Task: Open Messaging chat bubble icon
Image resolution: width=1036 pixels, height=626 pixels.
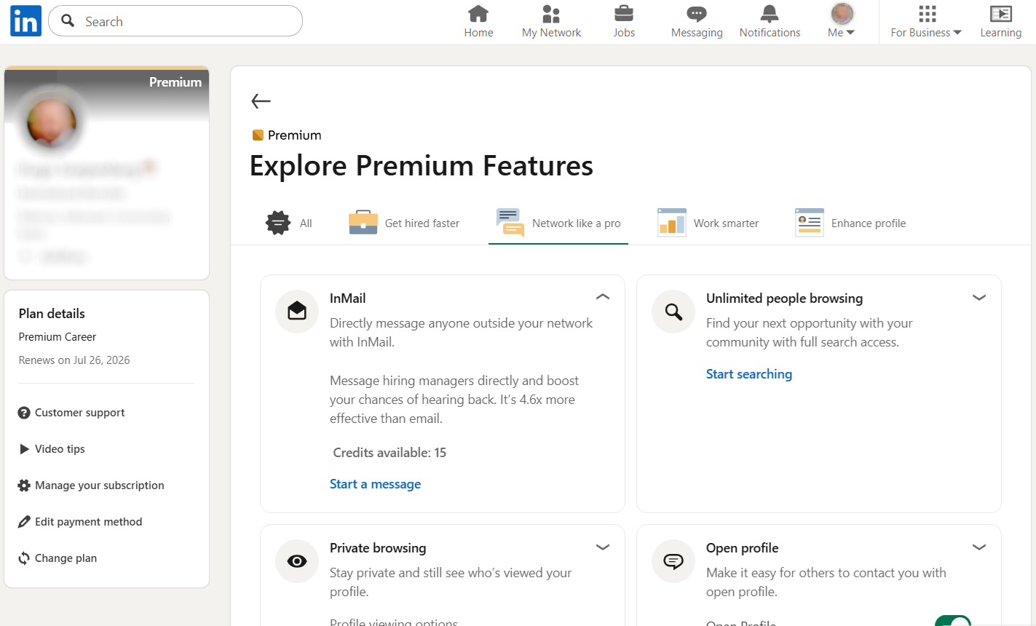Action: click(x=697, y=14)
